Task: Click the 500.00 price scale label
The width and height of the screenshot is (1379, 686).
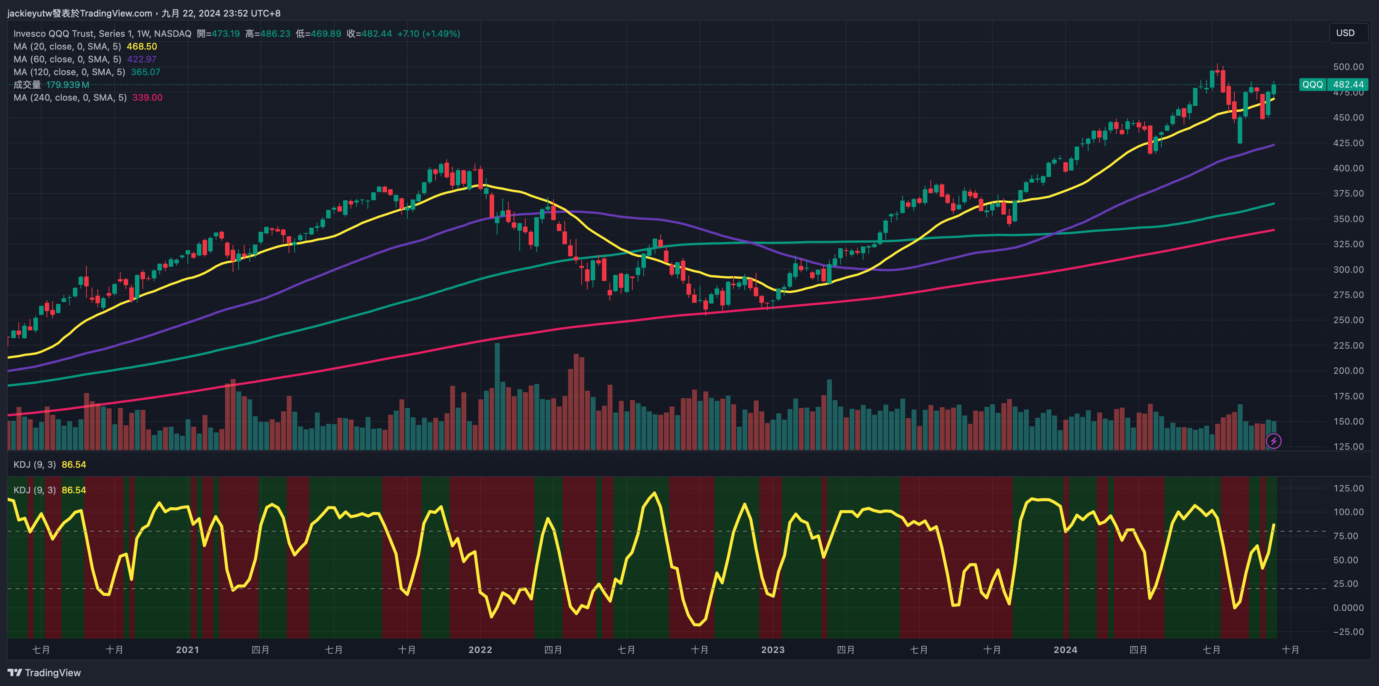Action: [x=1348, y=67]
